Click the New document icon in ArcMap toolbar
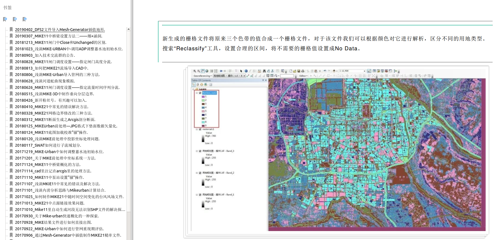This screenshot has width=494, height=240. pyautogui.click(x=291, y=71)
